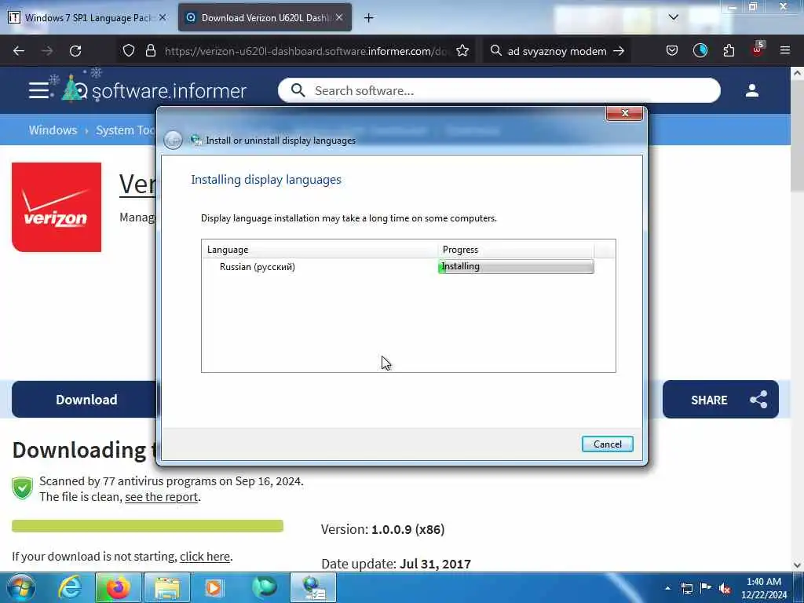Image resolution: width=804 pixels, height=603 pixels.
Task: Click the 'Date update: Jul 31, 2017' text
Action: 396,564
